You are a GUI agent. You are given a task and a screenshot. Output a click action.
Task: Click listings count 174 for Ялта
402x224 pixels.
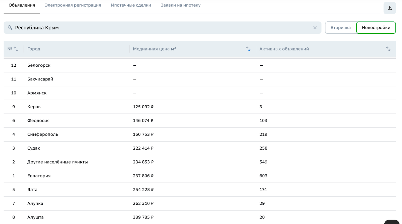pos(263,190)
